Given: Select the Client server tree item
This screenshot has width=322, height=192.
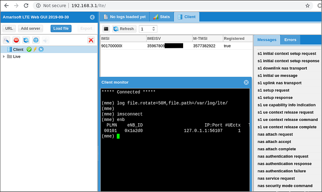Looking at the screenshot, I should tap(49, 49).
